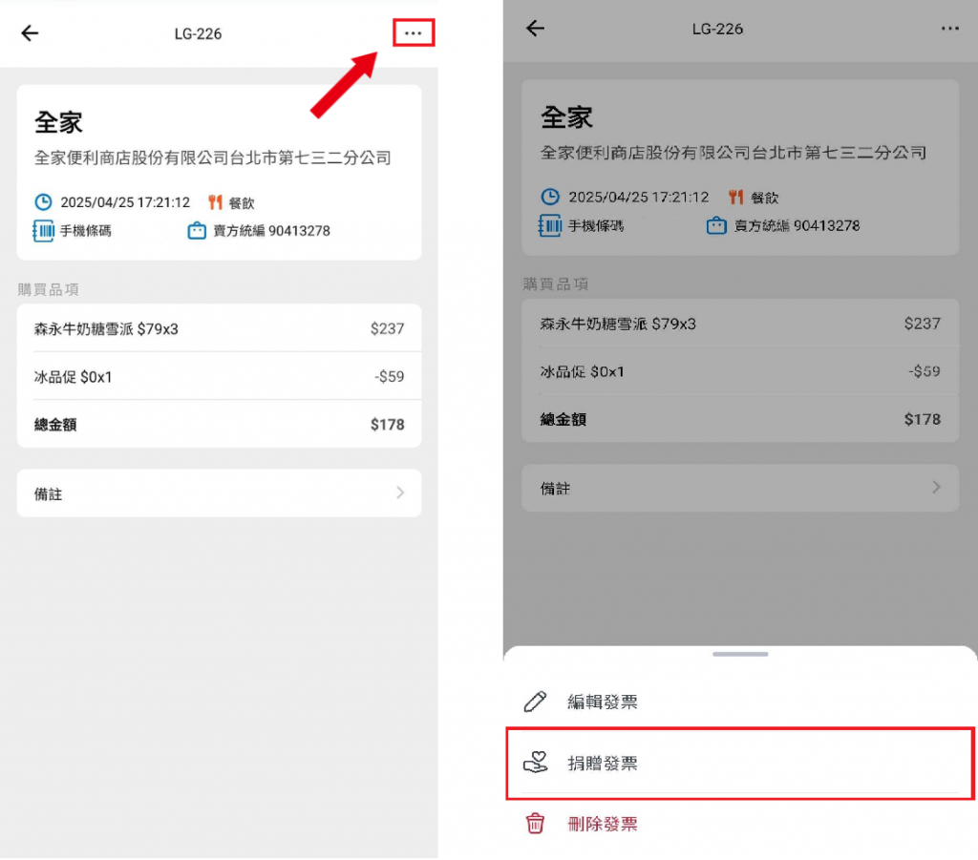Select the 冰品促 $0x1 row, undimmed screen
978x860 pixels.
(219, 376)
